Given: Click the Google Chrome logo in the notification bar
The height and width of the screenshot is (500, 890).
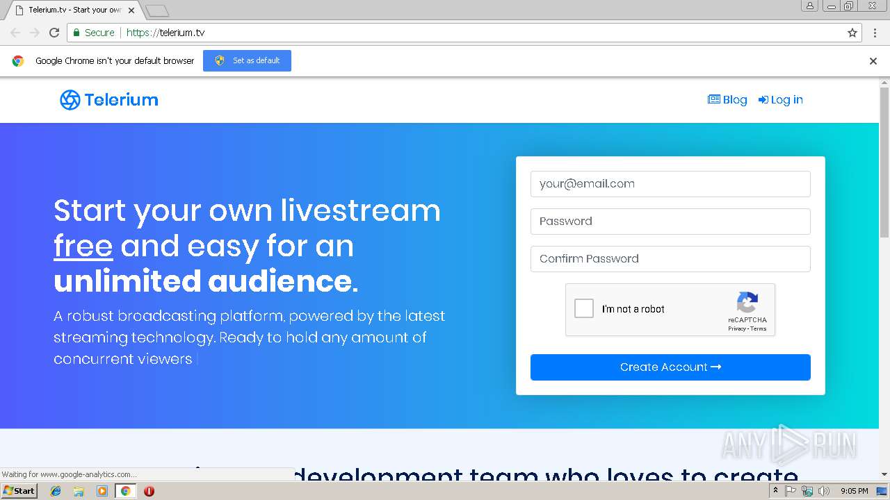Looking at the screenshot, I should (x=18, y=61).
